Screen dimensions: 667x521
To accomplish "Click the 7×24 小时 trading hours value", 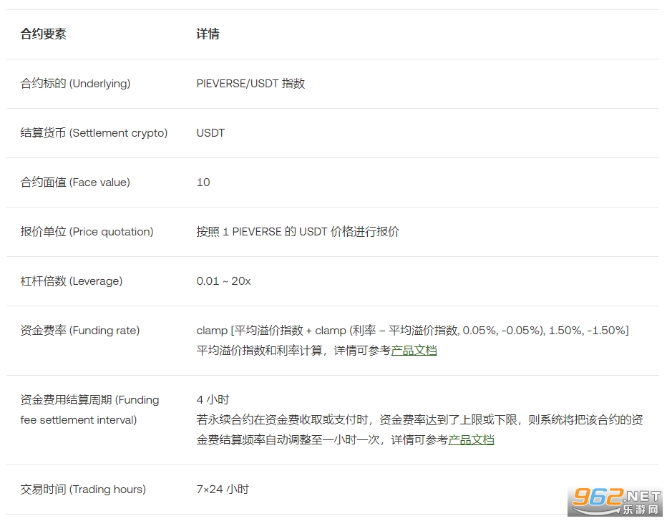I will point(223,490).
